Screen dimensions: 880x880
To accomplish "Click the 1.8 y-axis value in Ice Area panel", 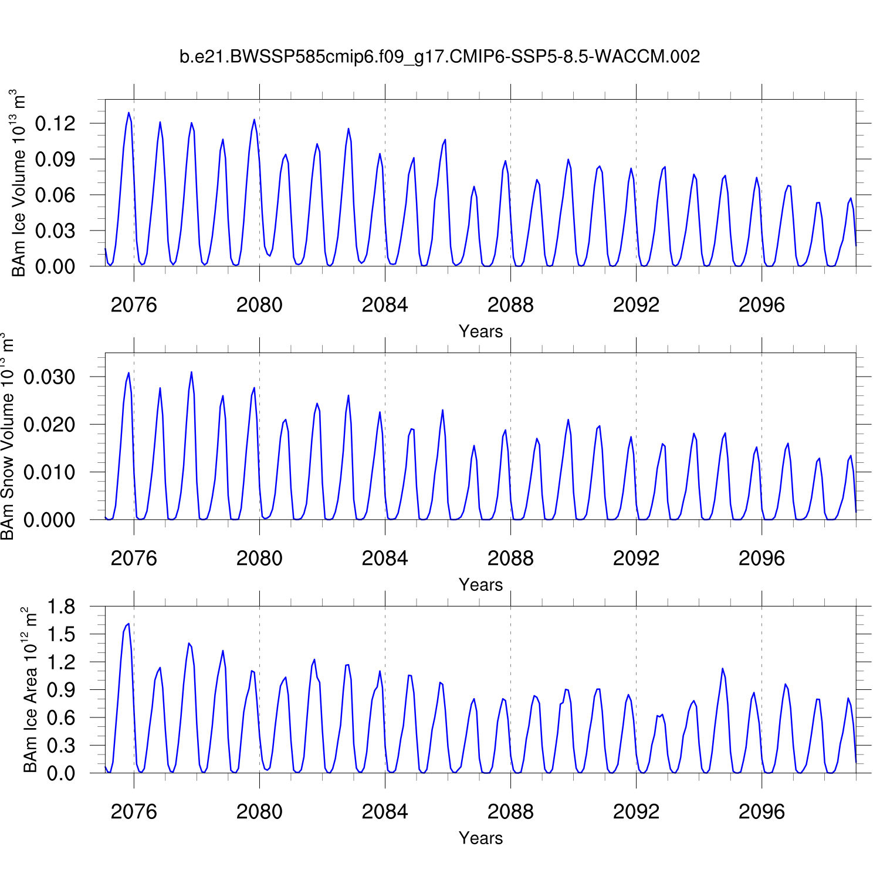I will pos(61,607).
